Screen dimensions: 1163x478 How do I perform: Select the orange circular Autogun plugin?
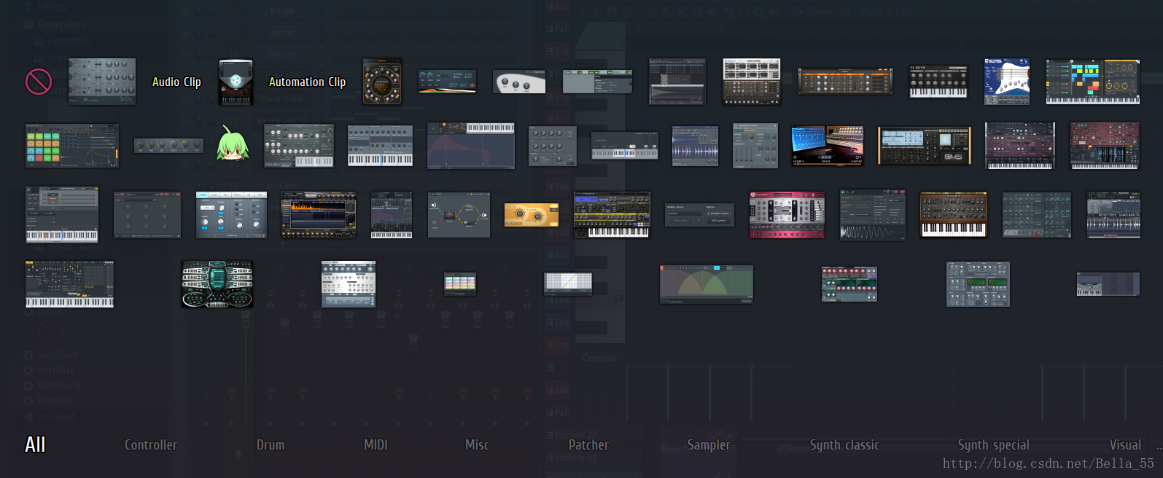pos(382,82)
